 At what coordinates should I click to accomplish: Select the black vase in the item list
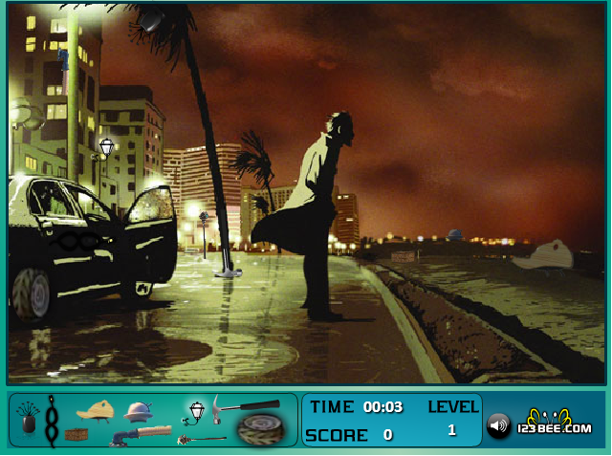click(28, 418)
